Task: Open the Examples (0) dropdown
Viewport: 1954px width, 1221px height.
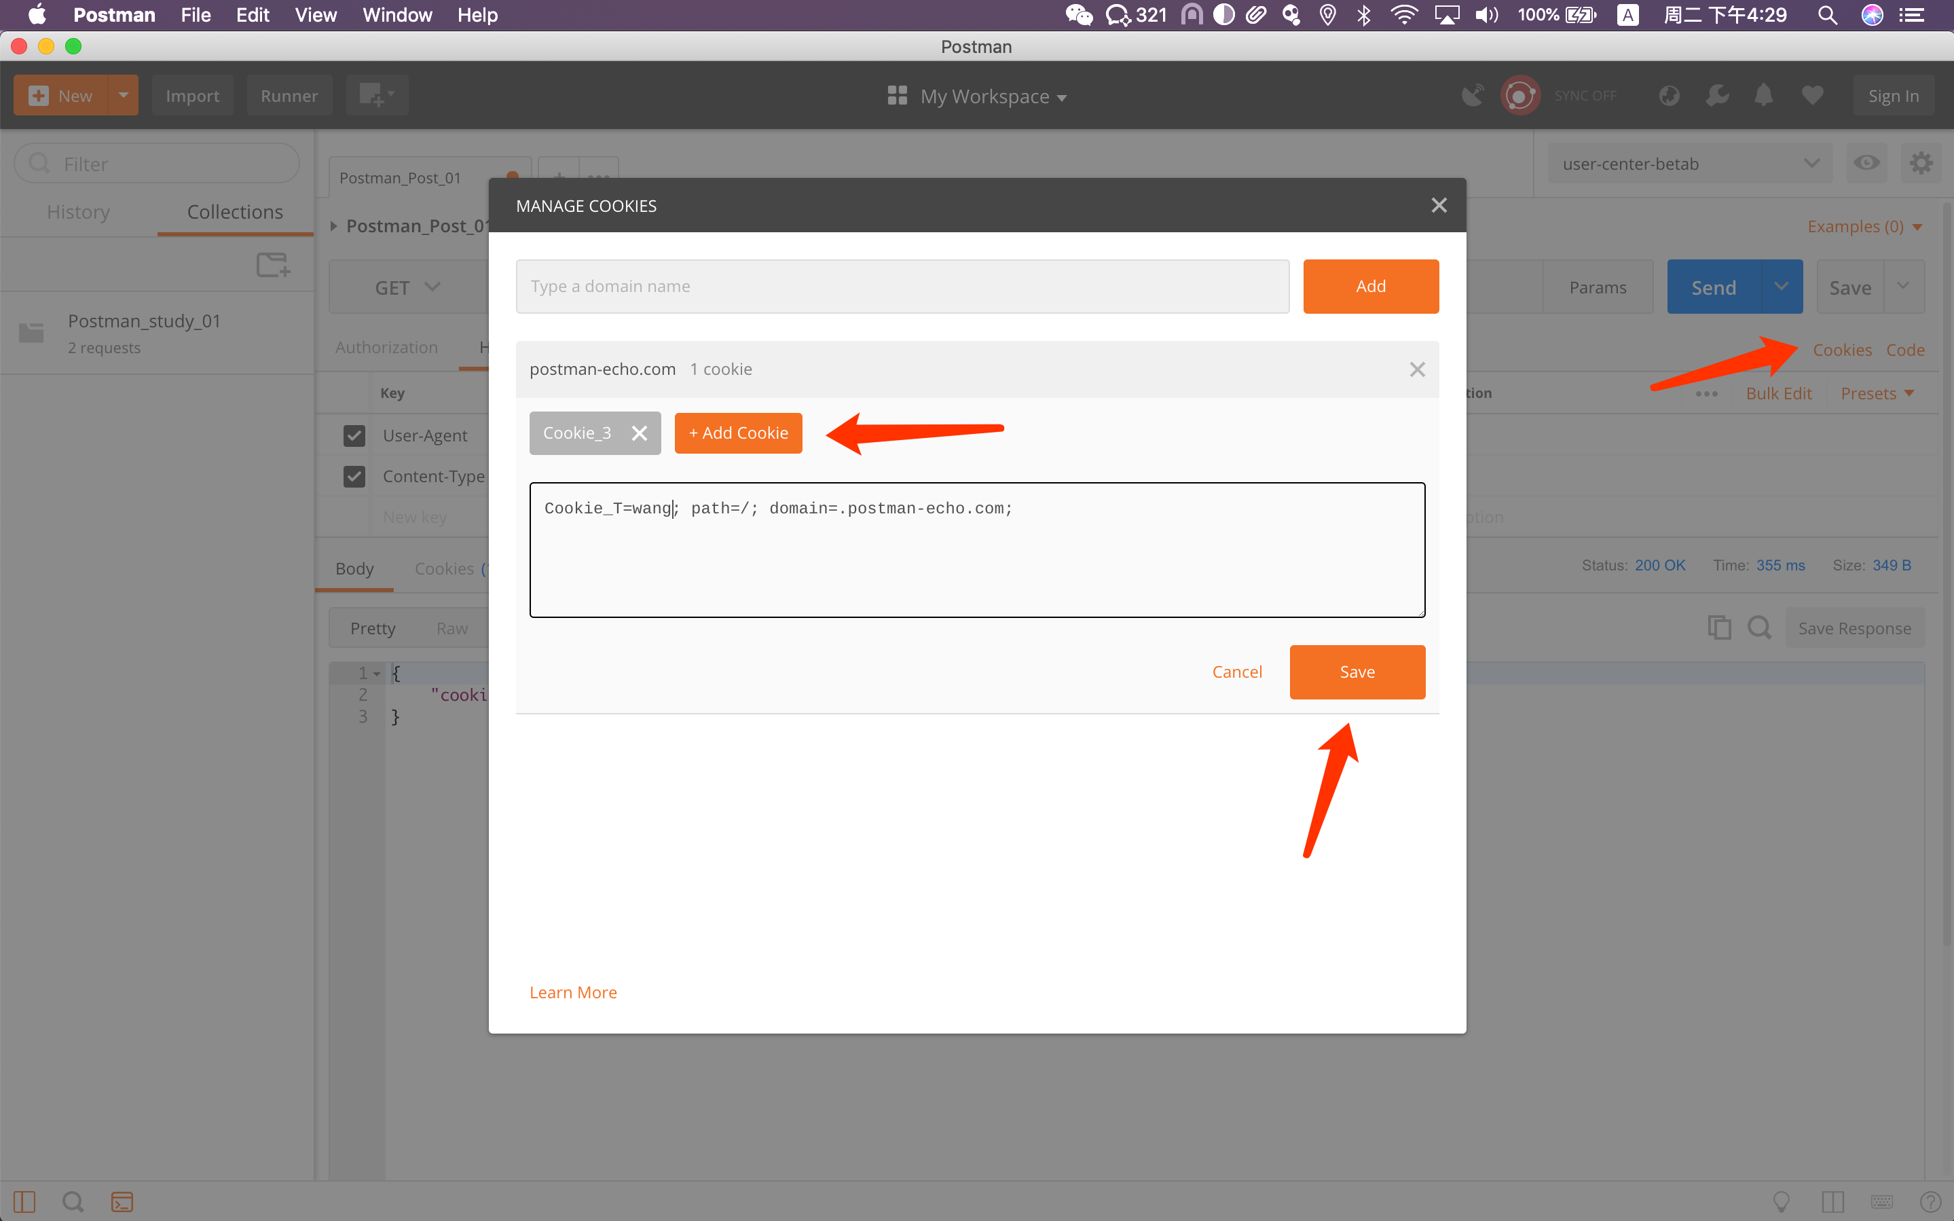Action: 1864,227
